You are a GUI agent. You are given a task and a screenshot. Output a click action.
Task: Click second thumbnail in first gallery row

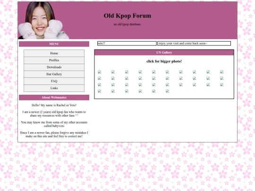pyautogui.click(x=113, y=72)
